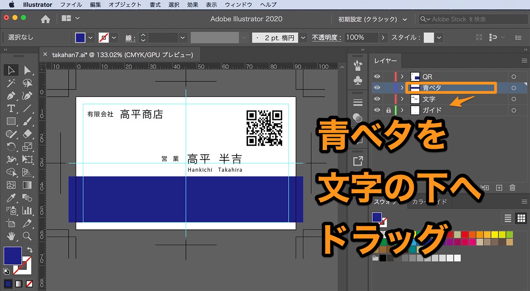Click the 不透明度 opacity link
Image resolution: width=530 pixels, height=291 pixels.
tap(326, 38)
